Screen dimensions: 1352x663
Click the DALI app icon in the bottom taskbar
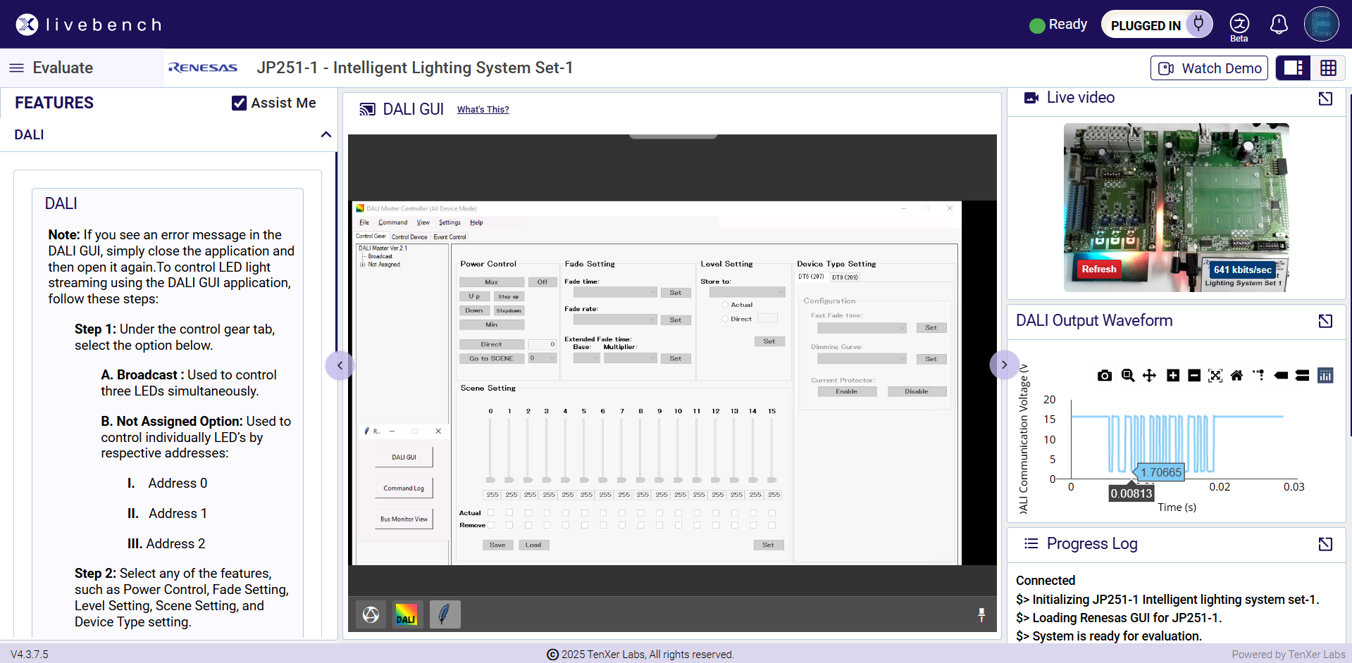(x=406, y=614)
